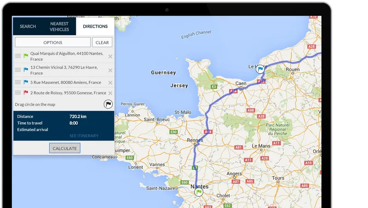The width and height of the screenshot is (368, 208).
Task: Click the E50 road shield on map
Action: [x=173, y=132]
